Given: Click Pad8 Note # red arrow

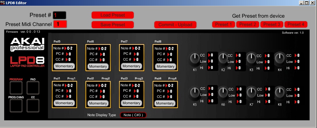Looking at the screenshot, I should (167, 48).
